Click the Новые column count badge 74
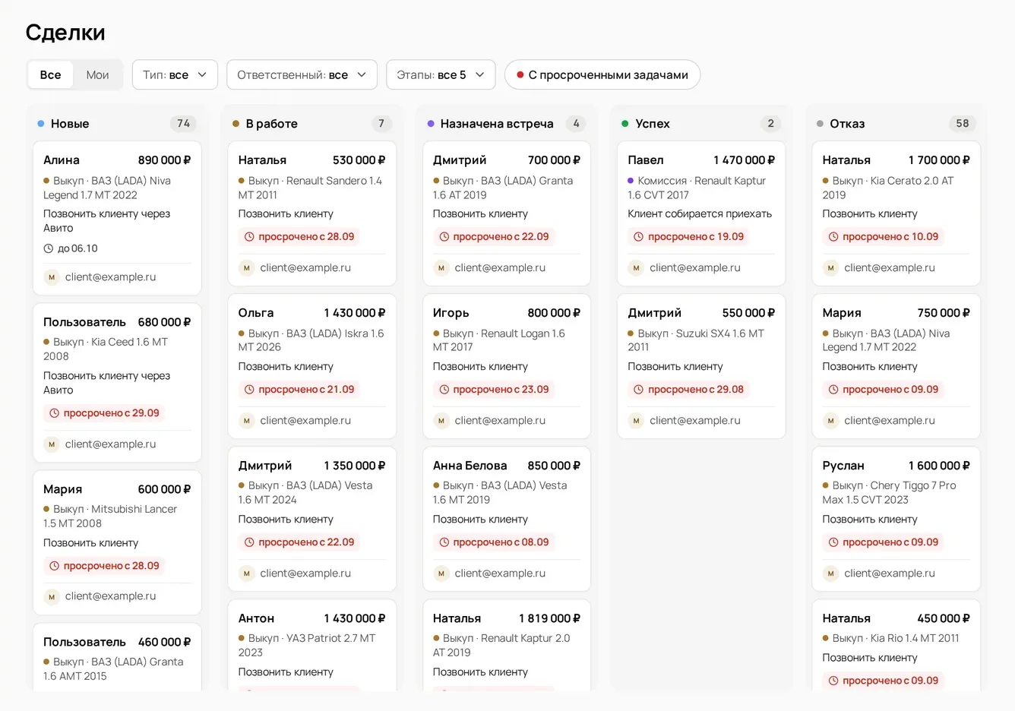Image resolution: width=1015 pixels, height=711 pixels. (x=183, y=123)
